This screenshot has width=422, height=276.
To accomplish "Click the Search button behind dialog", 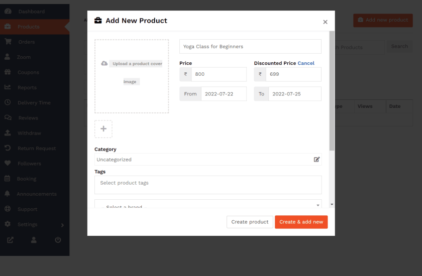I will [x=399, y=47].
